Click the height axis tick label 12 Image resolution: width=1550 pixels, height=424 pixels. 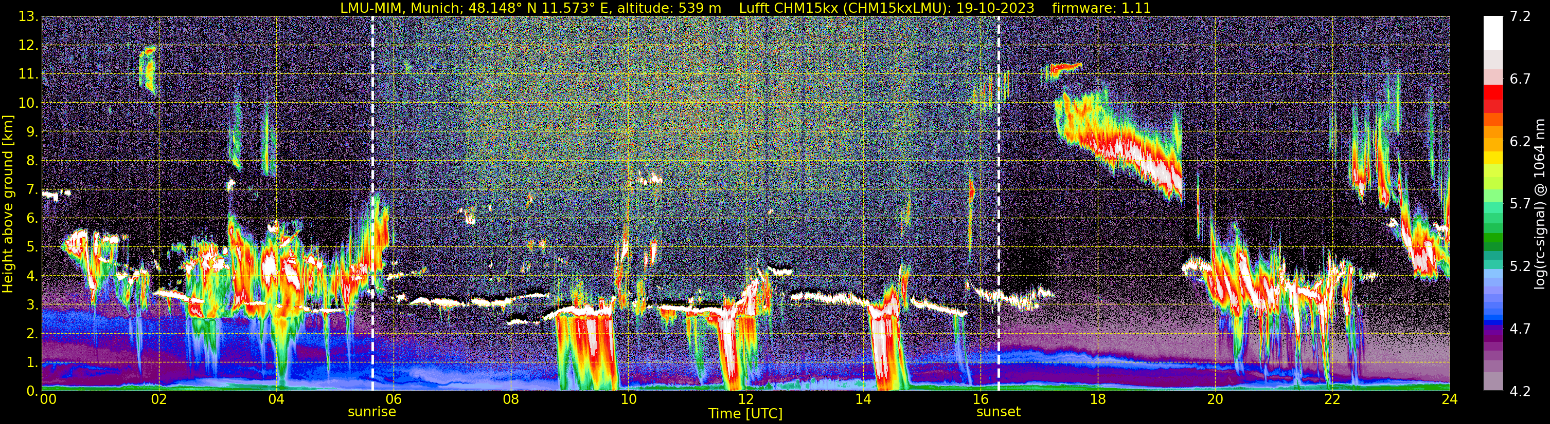pos(28,46)
